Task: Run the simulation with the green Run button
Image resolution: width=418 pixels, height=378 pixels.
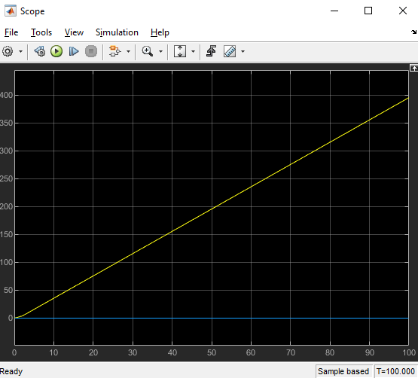Action: 56,51
